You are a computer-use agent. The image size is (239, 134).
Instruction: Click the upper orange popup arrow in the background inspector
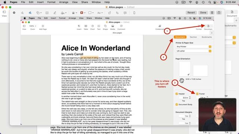234,37
